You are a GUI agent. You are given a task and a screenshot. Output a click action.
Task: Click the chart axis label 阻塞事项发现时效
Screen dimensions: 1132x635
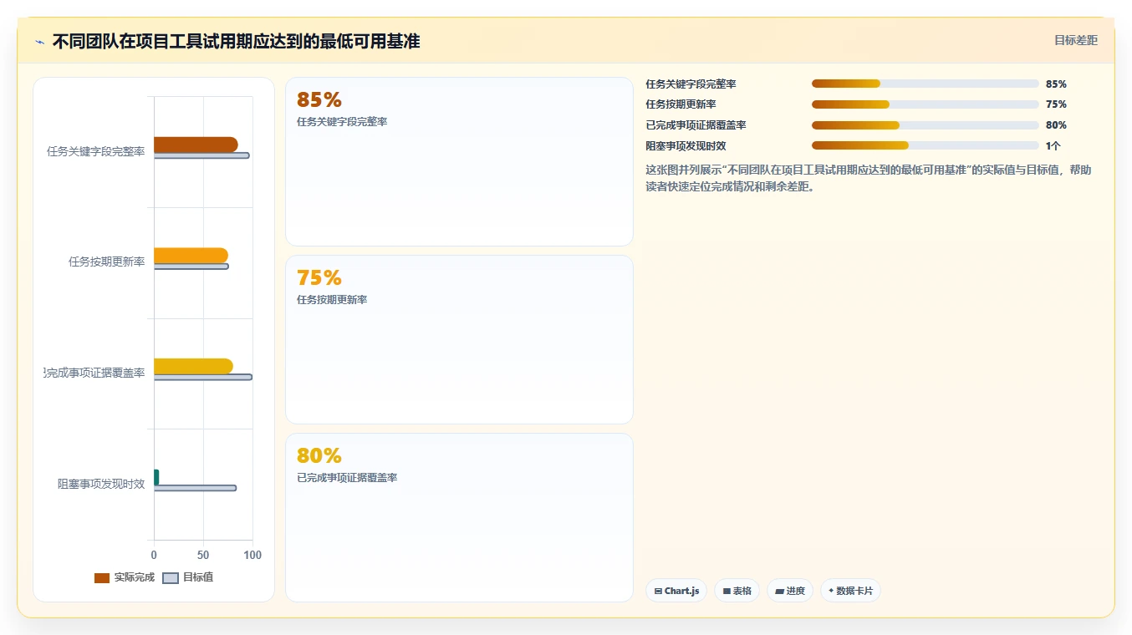(x=101, y=484)
